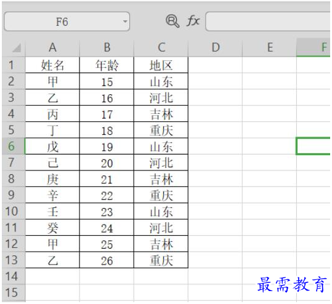This screenshot has width=332, height=304.
Task: Click 吉林 in row 12
Action: point(161,244)
